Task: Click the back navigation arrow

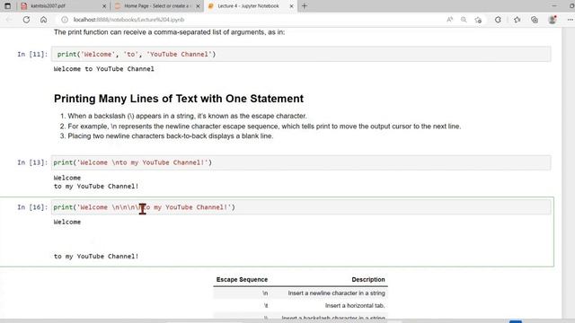Action: tap(9, 20)
